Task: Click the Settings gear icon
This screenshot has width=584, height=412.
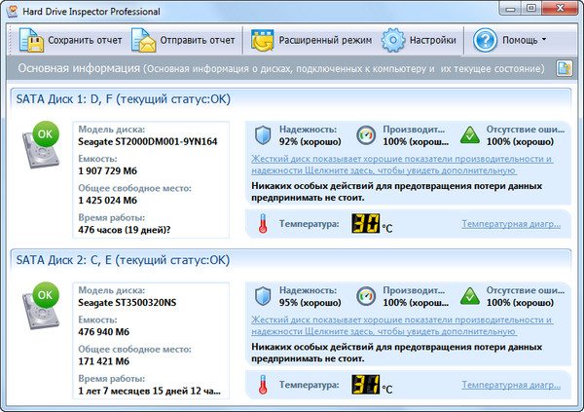Action: 392,40
